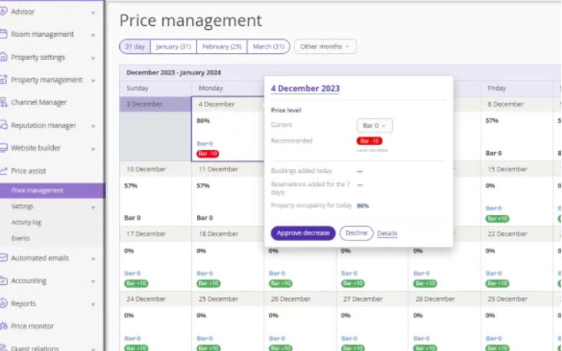This screenshot has width=562, height=351.
Task: Click the Room management calendar icon
Action: click(5, 35)
